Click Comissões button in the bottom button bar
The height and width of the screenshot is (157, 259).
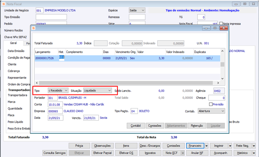(174, 146)
